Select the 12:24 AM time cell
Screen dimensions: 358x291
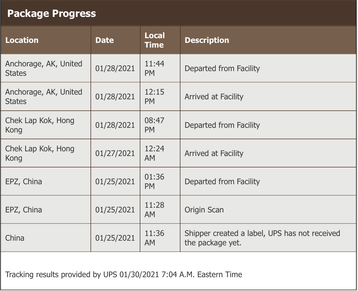(154, 154)
